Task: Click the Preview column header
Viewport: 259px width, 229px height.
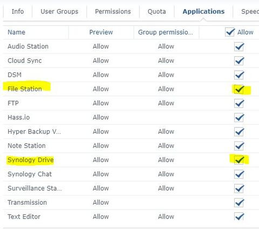Action: pos(101,32)
